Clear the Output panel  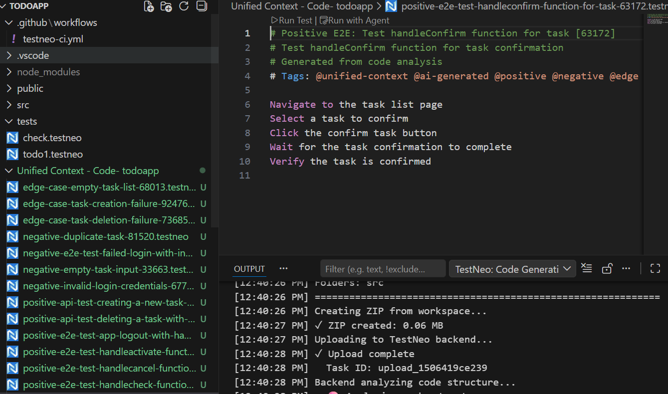pos(586,268)
